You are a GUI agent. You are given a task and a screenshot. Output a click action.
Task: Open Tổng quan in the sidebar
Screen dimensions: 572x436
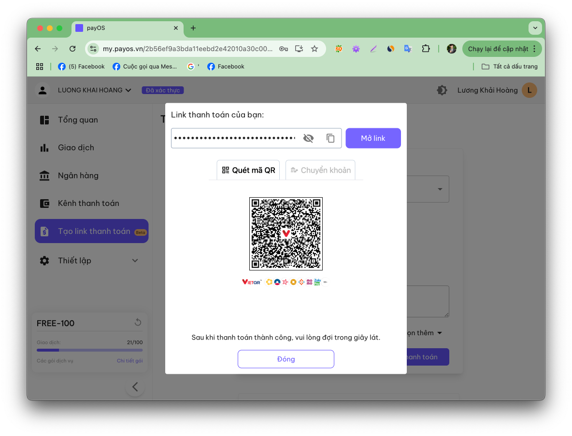point(78,120)
